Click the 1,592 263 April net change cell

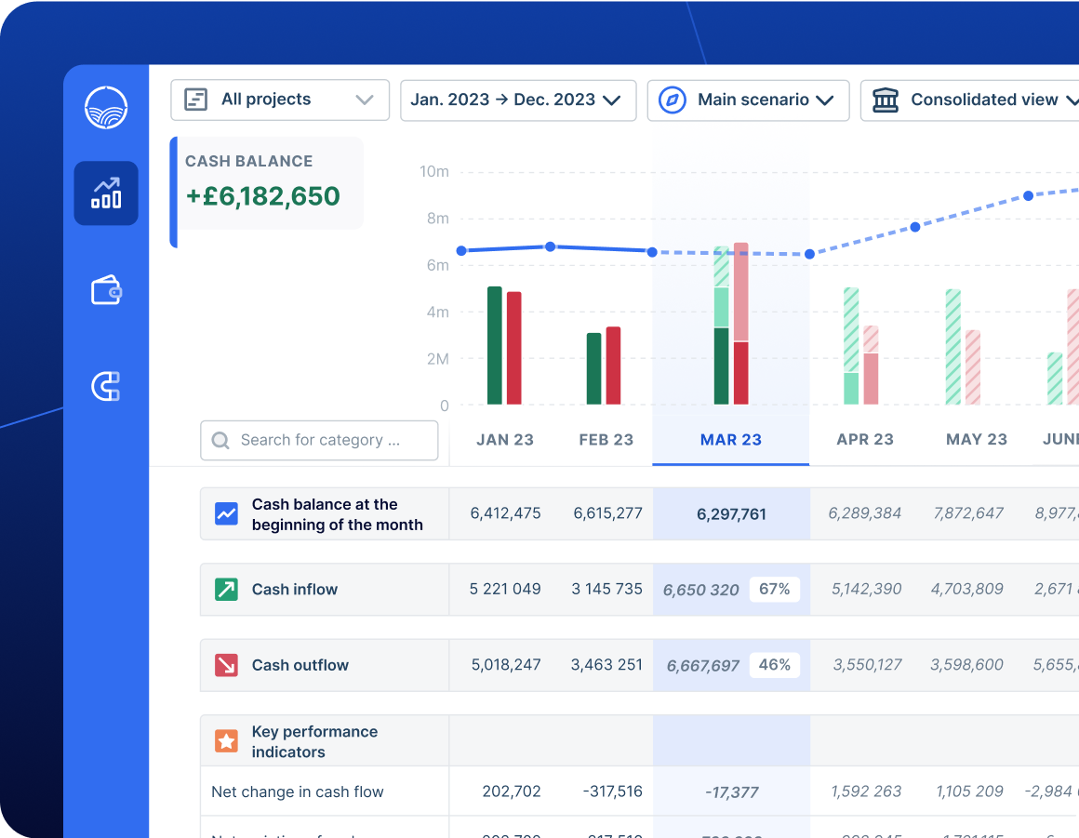tap(866, 791)
